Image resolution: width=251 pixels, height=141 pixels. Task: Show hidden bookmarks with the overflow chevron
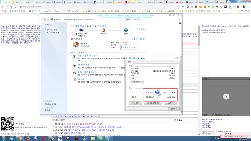(235, 11)
